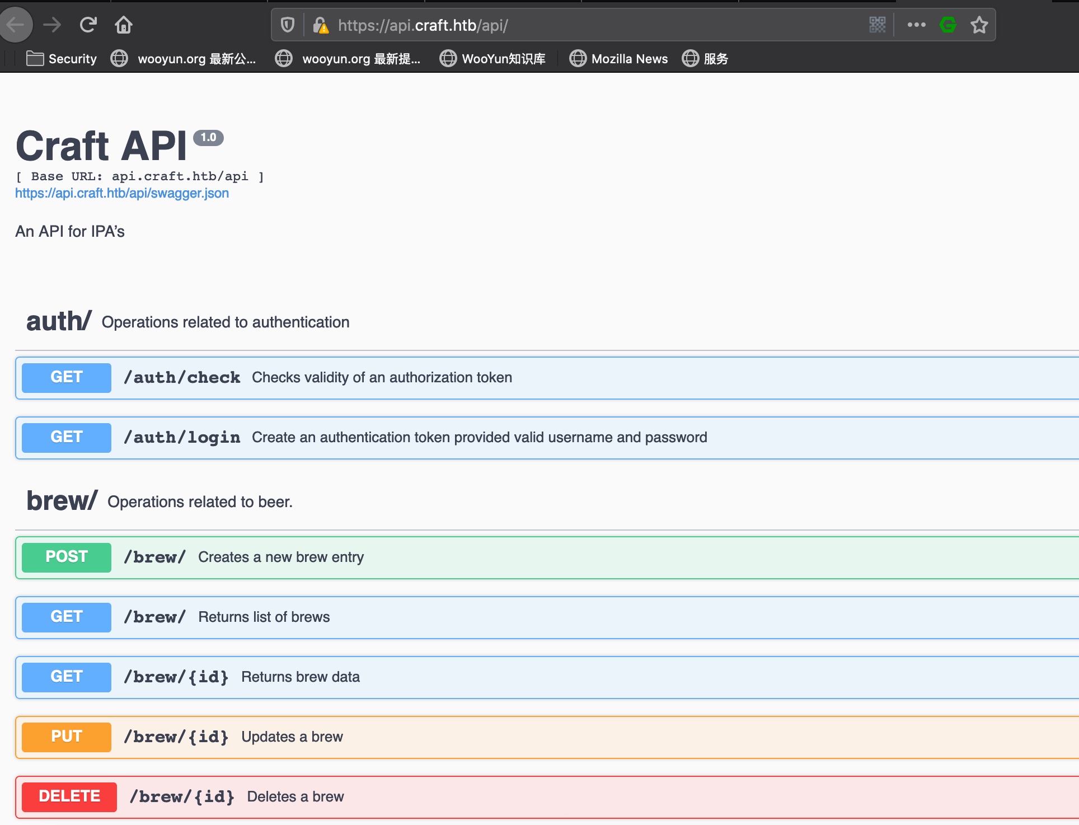Open the tracking protection shield icon
The height and width of the screenshot is (825, 1079).
click(x=288, y=25)
